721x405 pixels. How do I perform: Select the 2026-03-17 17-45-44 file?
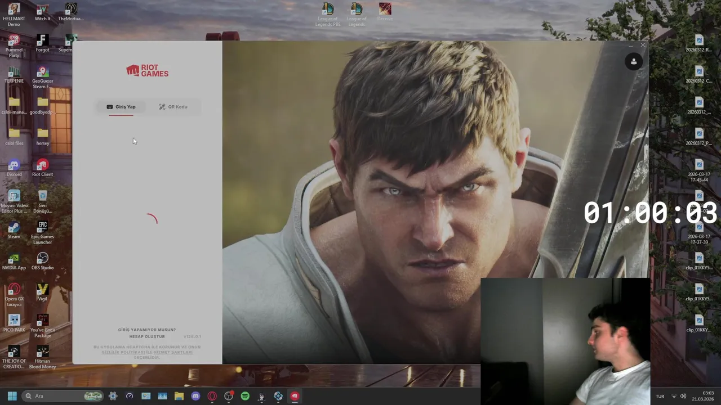tap(699, 170)
